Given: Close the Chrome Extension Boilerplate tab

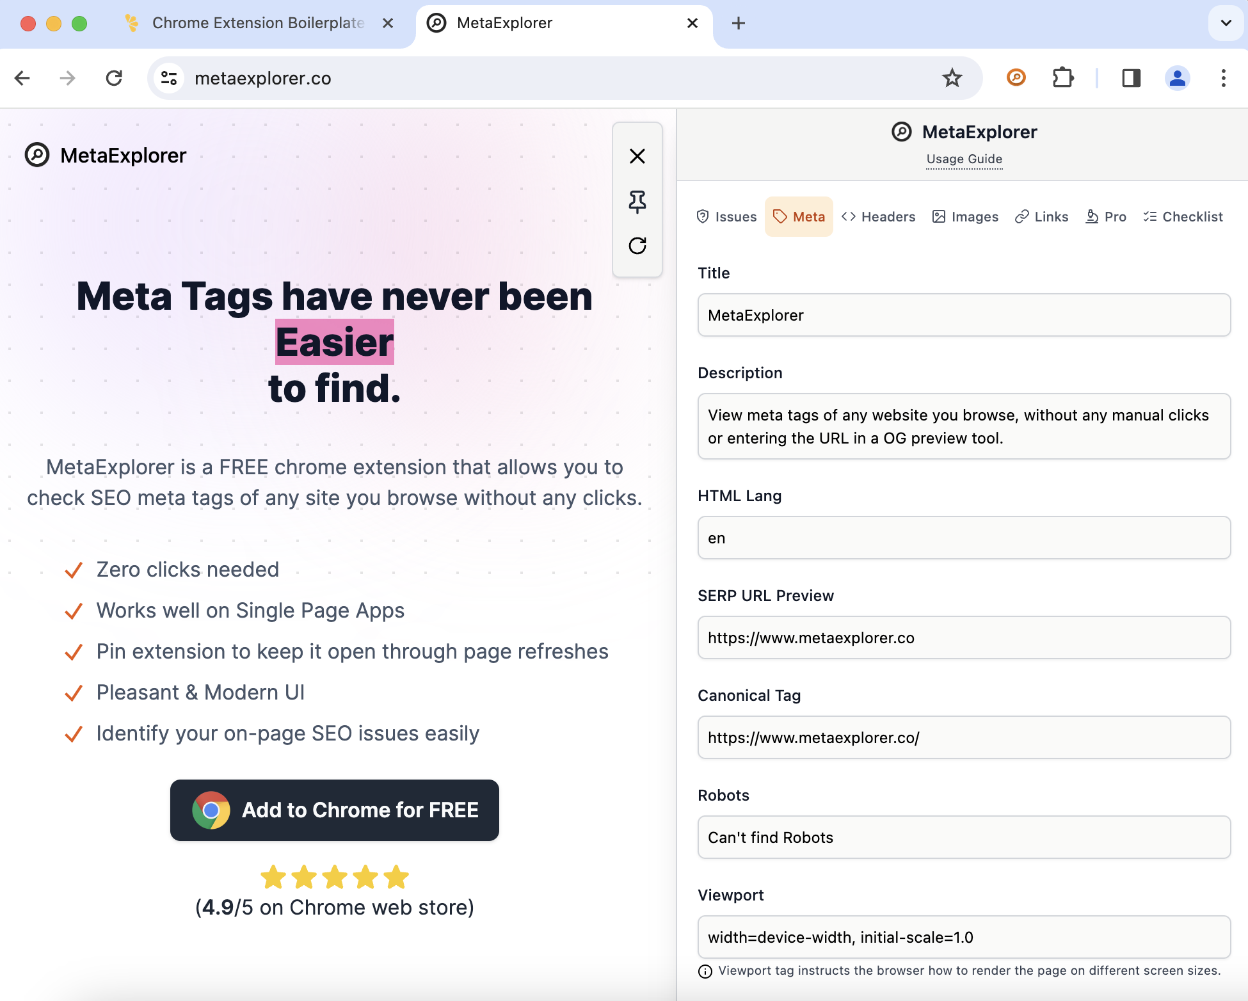Looking at the screenshot, I should (x=388, y=23).
